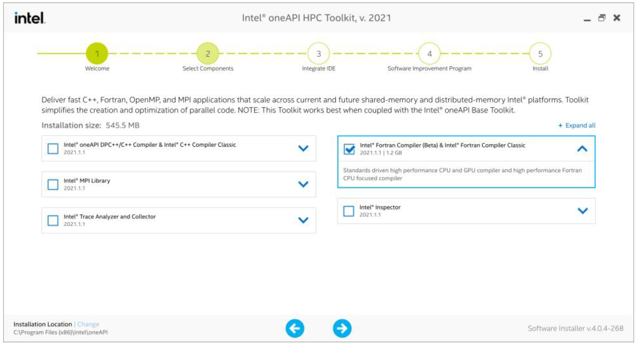Click Intel MPI Library component name
Image resolution: width=638 pixels, height=346 pixels.
pos(87,181)
